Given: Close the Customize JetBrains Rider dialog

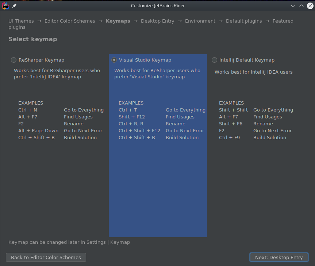Looking at the screenshot, I should (x=310, y=6).
